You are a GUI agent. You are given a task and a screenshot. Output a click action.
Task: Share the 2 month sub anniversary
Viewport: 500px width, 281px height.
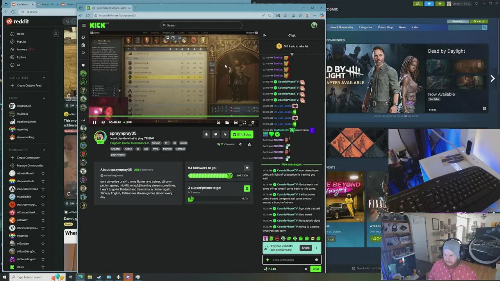[305, 248]
